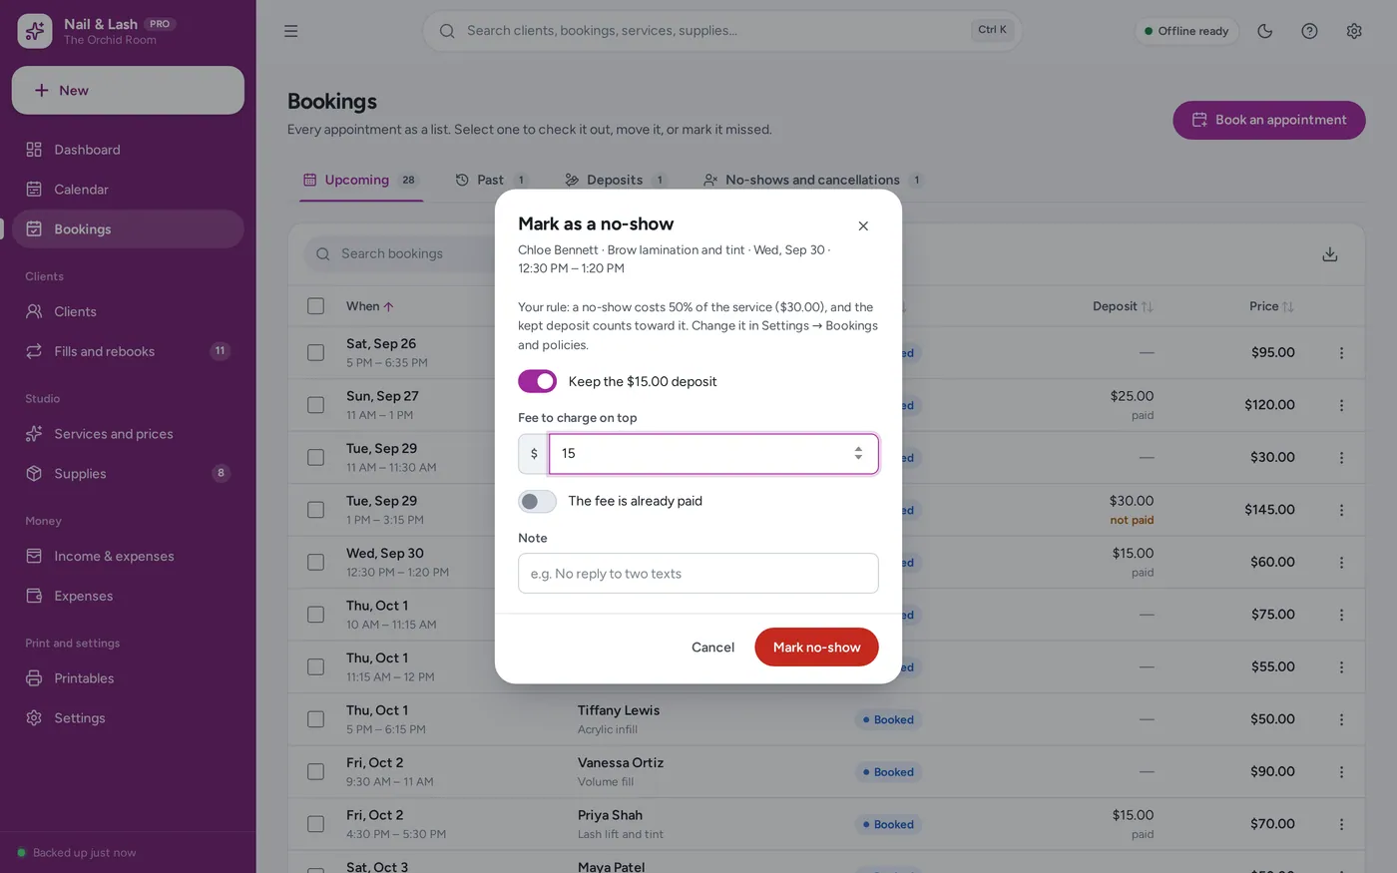Open No-shows and cancellations tab

click(x=813, y=181)
